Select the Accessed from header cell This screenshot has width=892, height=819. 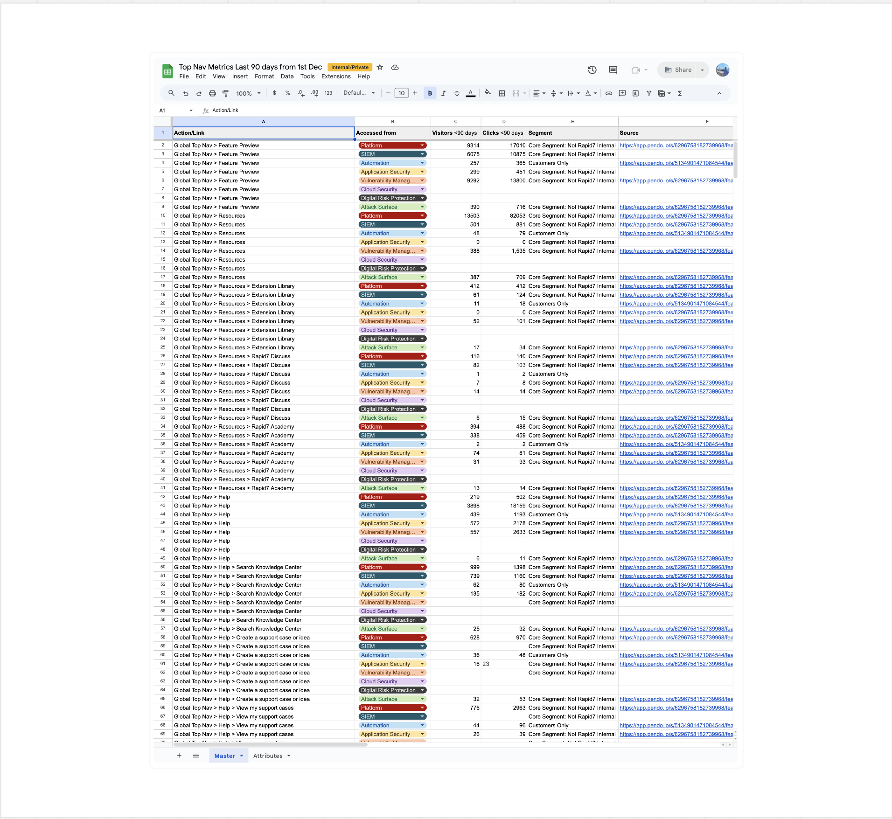pos(392,133)
